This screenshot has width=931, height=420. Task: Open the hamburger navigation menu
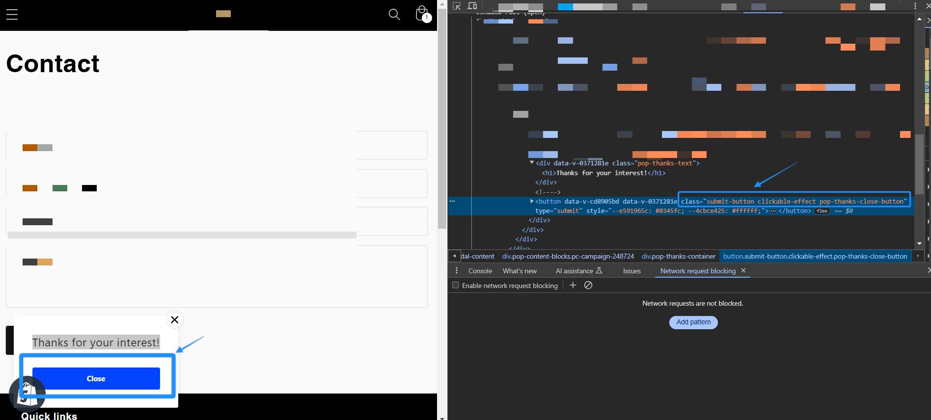point(12,14)
